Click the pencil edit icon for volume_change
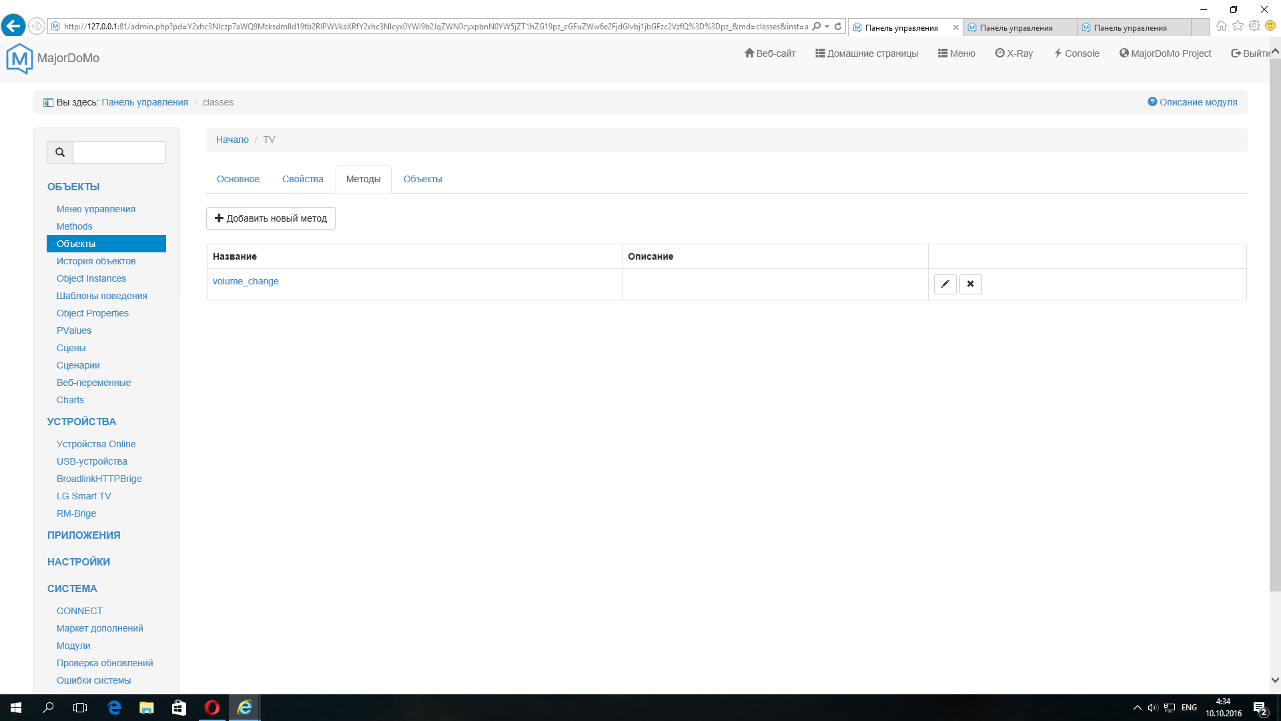Viewport: 1281px width, 721px height. (x=945, y=284)
